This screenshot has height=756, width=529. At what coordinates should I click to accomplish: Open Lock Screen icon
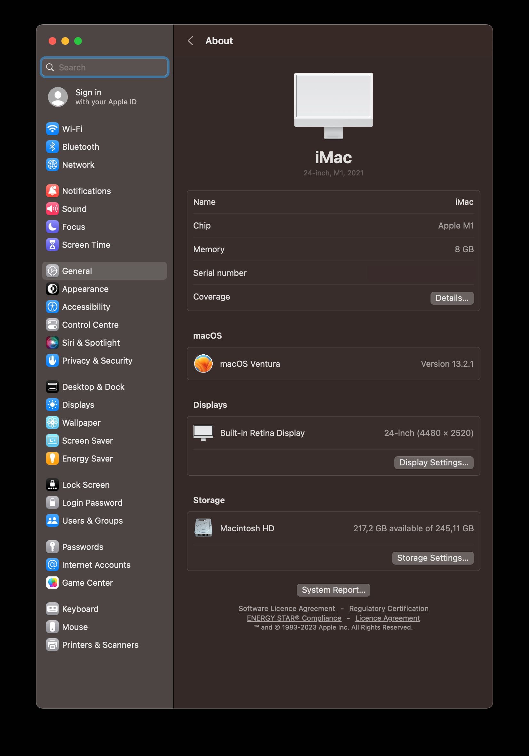[x=52, y=485]
